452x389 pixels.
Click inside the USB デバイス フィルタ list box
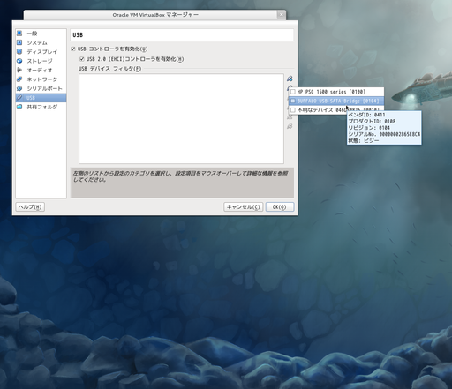coord(181,118)
